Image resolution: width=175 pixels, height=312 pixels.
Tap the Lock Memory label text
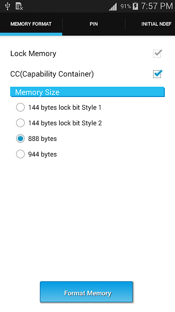(x=33, y=54)
